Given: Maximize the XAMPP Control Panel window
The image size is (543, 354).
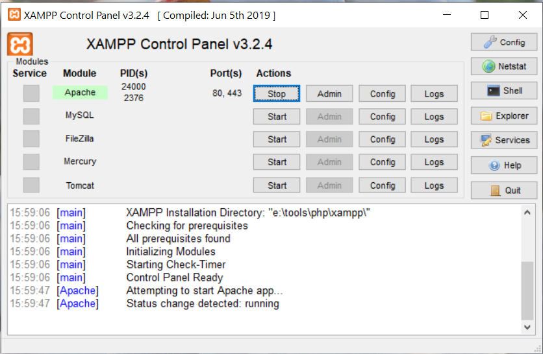Looking at the screenshot, I should coord(485,15).
